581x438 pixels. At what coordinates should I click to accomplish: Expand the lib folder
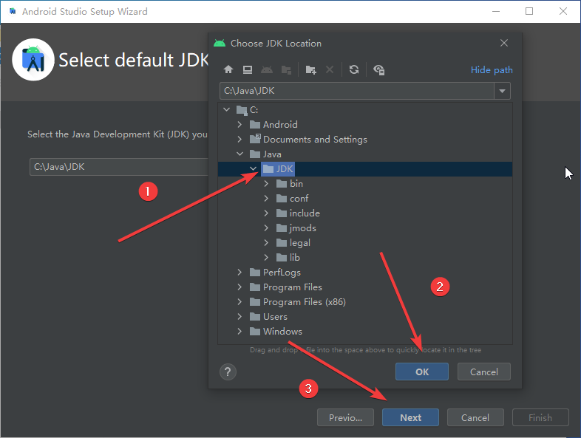[x=266, y=258]
